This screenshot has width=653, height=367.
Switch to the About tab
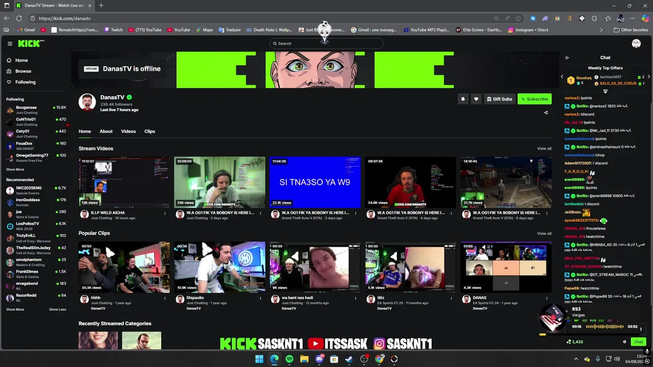point(106,132)
